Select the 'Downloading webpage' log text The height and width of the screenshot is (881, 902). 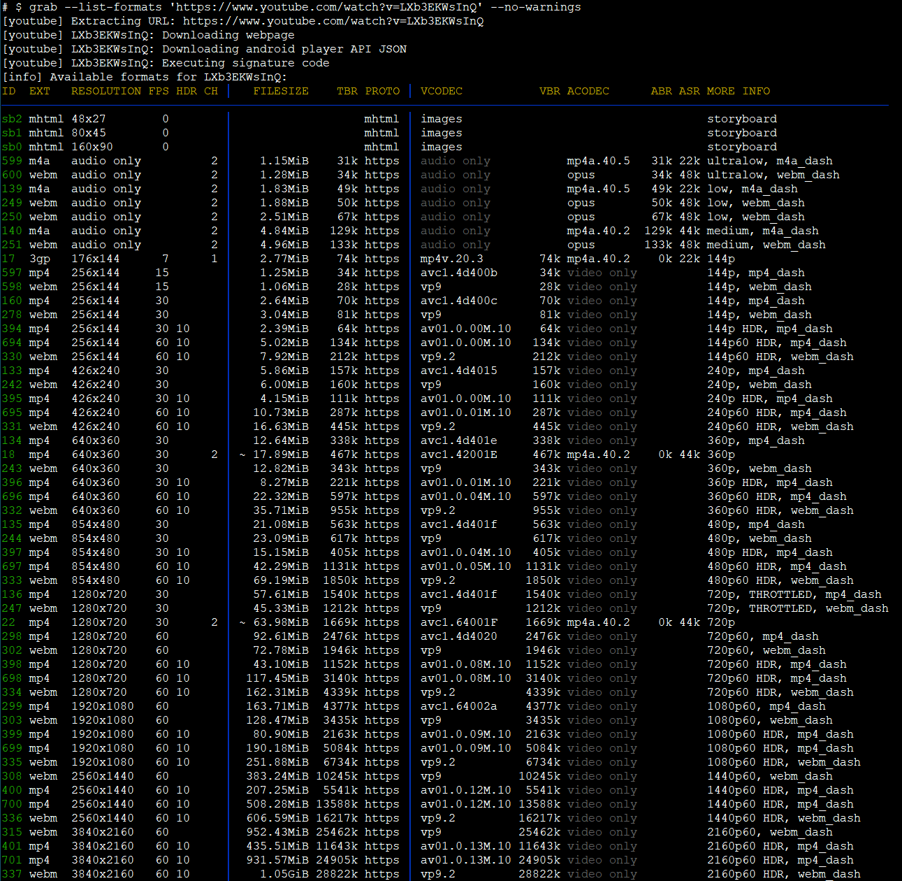tap(228, 35)
